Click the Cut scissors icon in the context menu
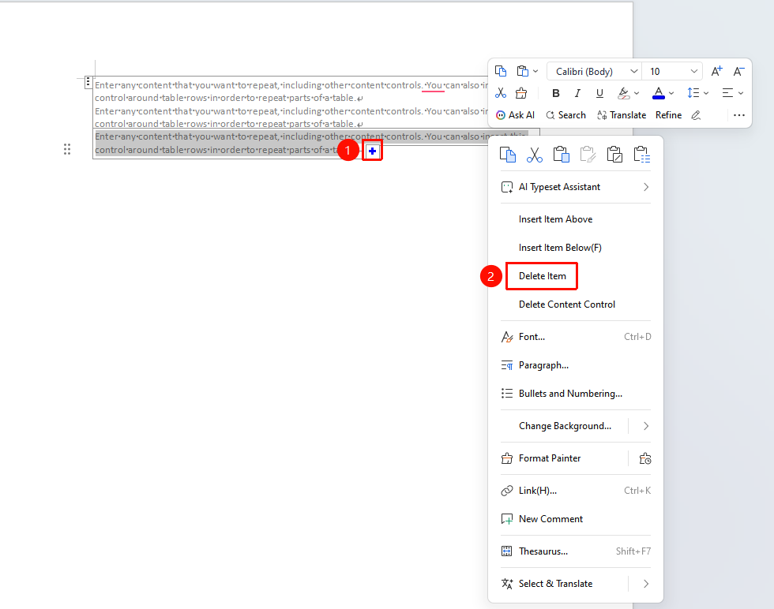This screenshot has width=774, height=609. click(x=534, y=155)
